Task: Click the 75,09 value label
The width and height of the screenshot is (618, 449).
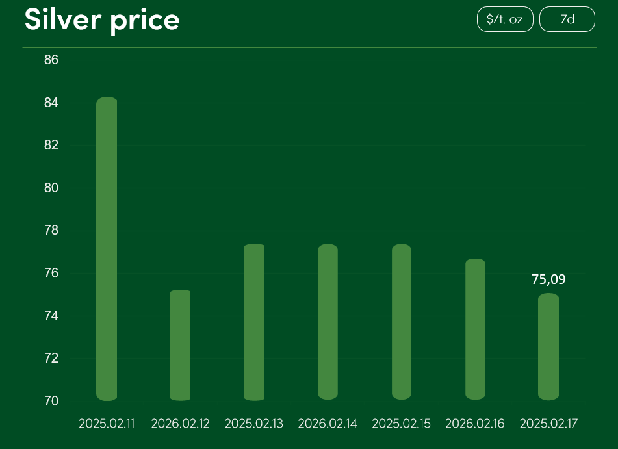Action: point(548,280)
